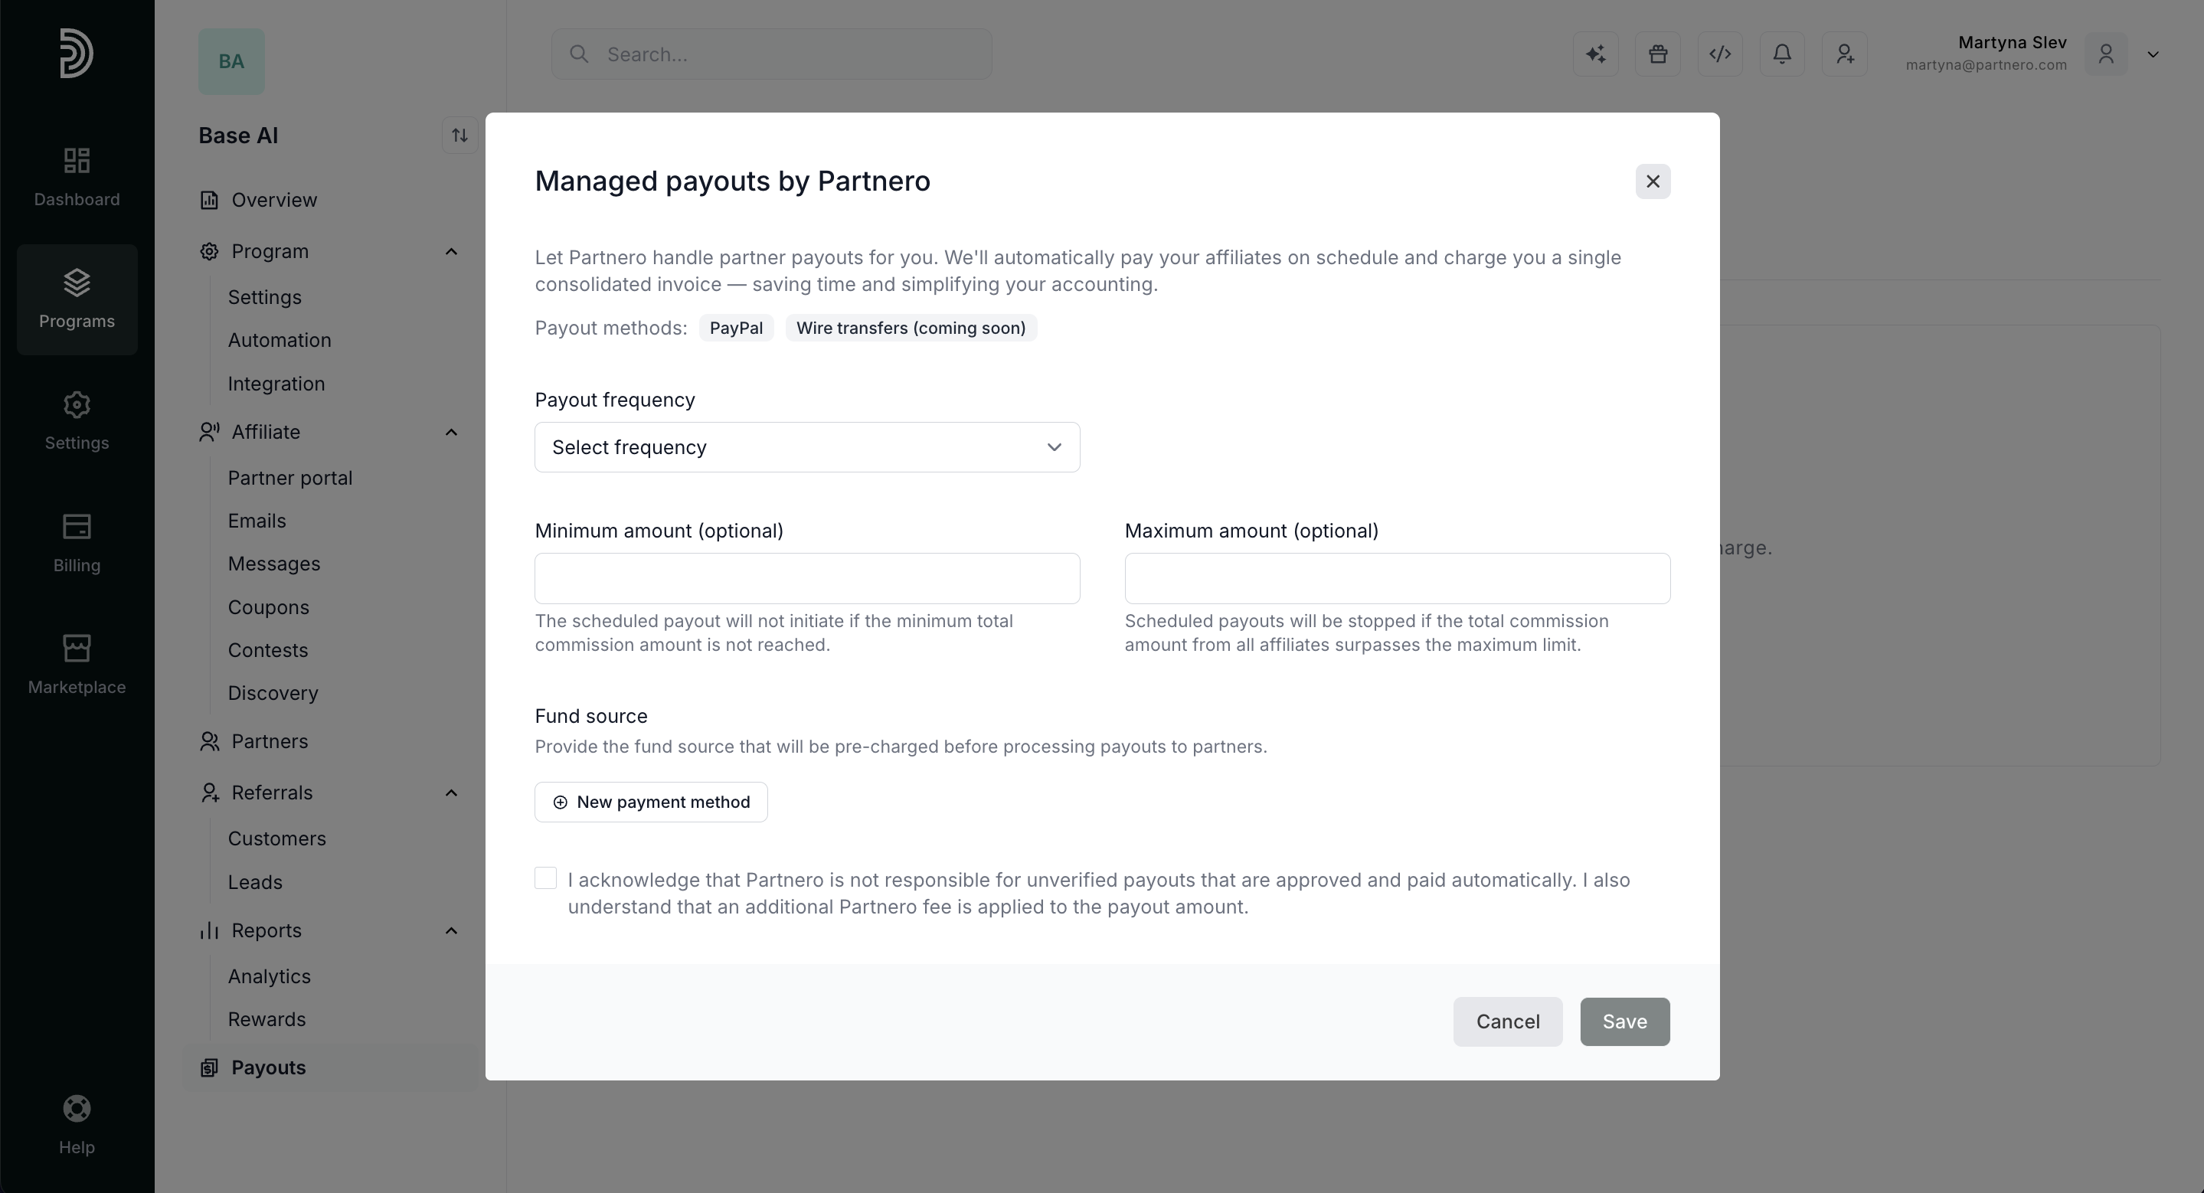Click the add user icon in header
This screenshot has height=1193, width=2204.
click(1845, 54)
